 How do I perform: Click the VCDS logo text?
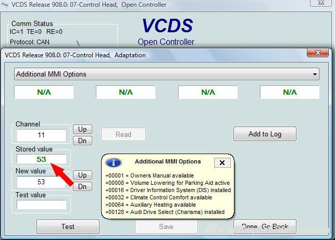click(x=167, y=26)
